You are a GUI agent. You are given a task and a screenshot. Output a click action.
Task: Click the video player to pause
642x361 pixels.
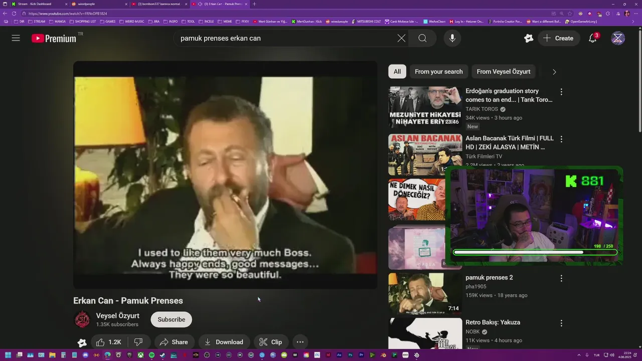(x=225, y=175)
